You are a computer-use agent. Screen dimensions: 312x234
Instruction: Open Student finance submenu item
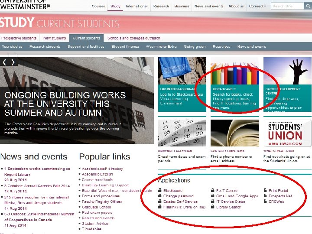pos(125,46)
